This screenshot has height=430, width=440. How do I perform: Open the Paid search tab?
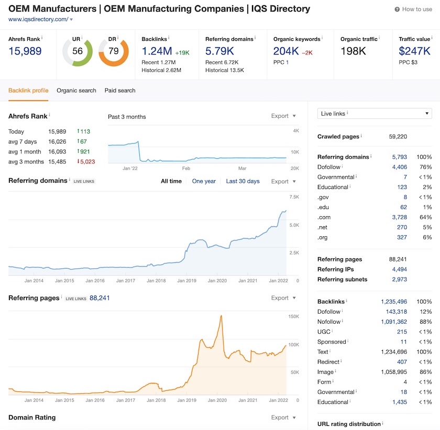[x=120, y=91]
